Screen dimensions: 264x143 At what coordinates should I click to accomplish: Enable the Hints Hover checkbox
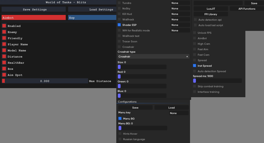120,134
